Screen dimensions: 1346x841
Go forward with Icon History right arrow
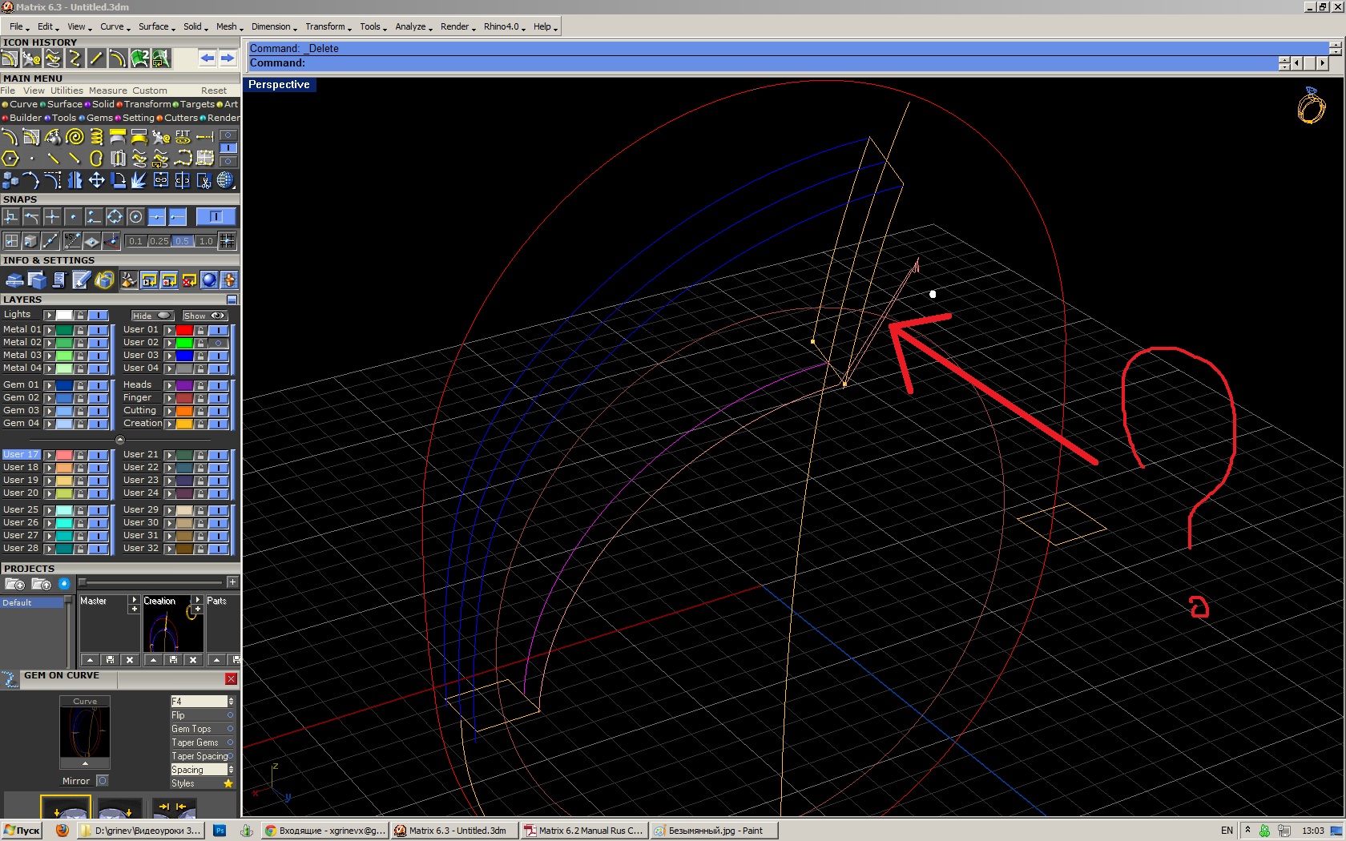228,58
